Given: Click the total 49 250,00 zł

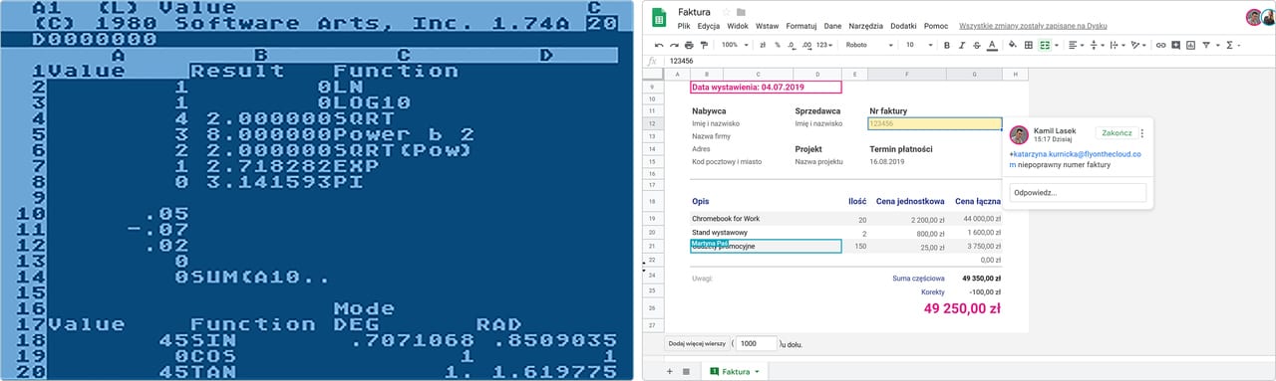Looking at the screenshot, I should [962, 309].
